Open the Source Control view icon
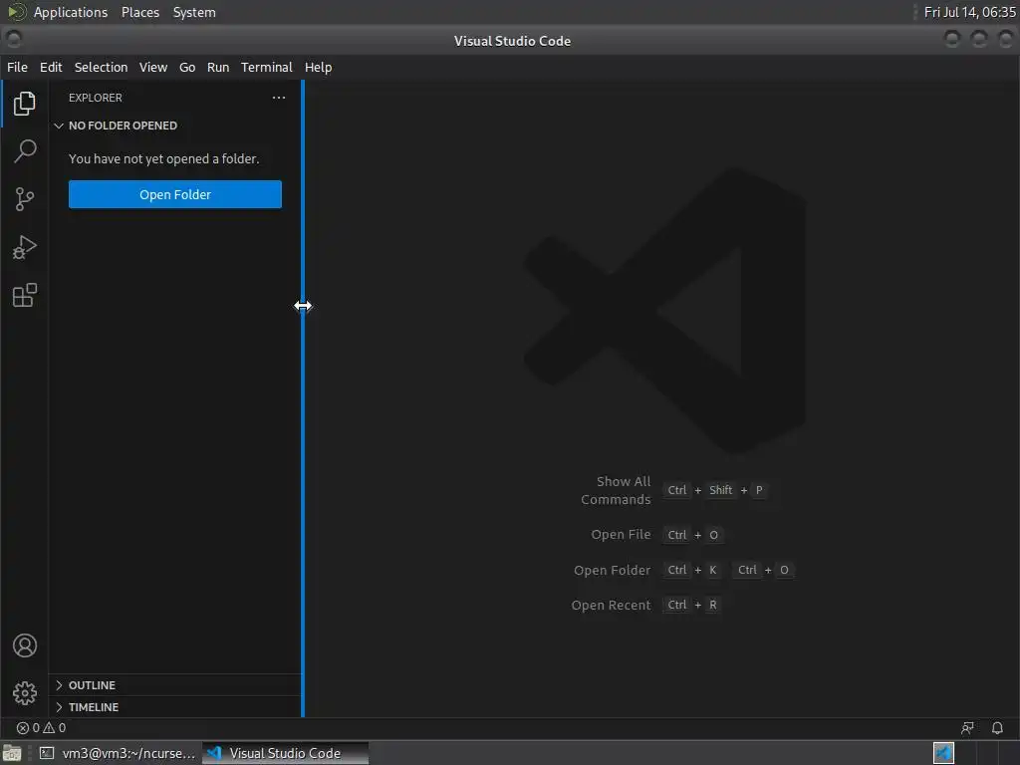The height and width of the screenshot is (765, 1020). coord(25,199)
